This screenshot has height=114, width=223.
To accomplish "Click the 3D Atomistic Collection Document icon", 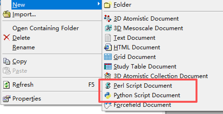I will 108,76.
